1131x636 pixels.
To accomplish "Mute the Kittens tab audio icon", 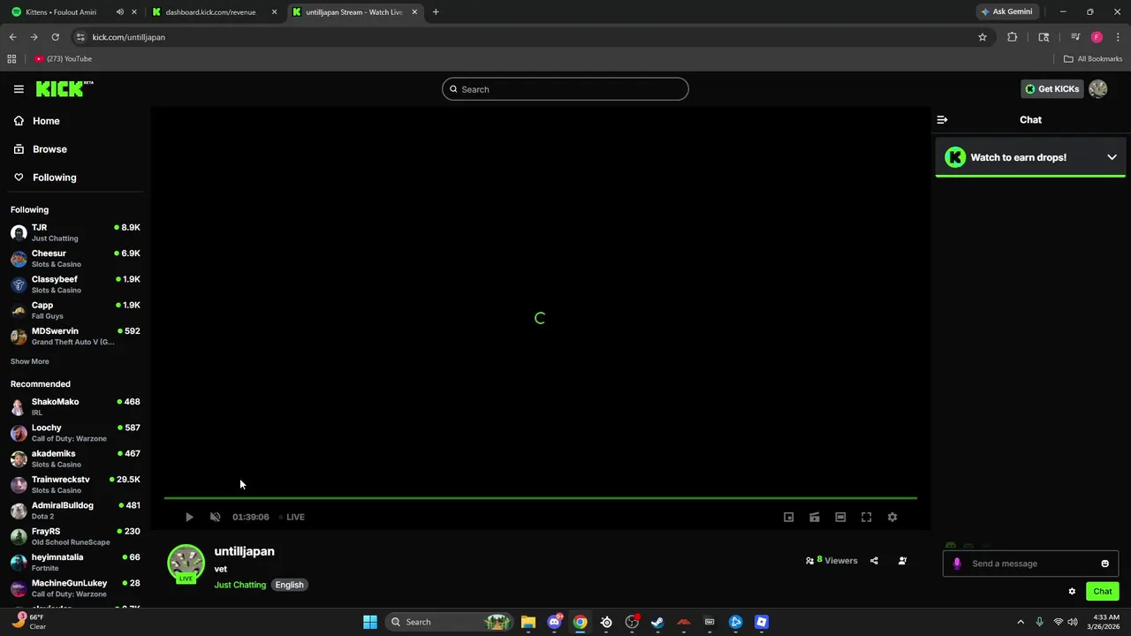I will [x=119, y=12].
